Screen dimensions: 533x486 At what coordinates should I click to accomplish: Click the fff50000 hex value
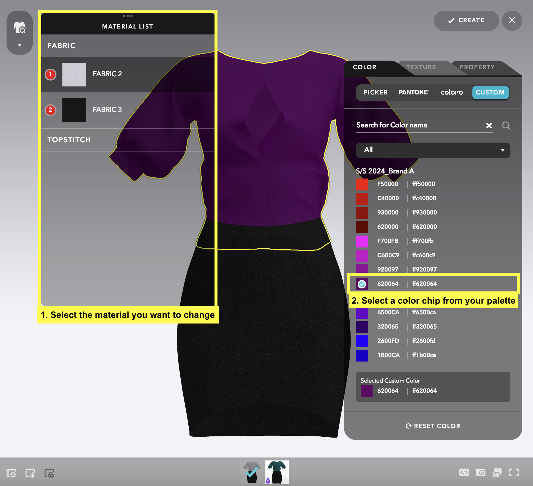pos(423,184)
